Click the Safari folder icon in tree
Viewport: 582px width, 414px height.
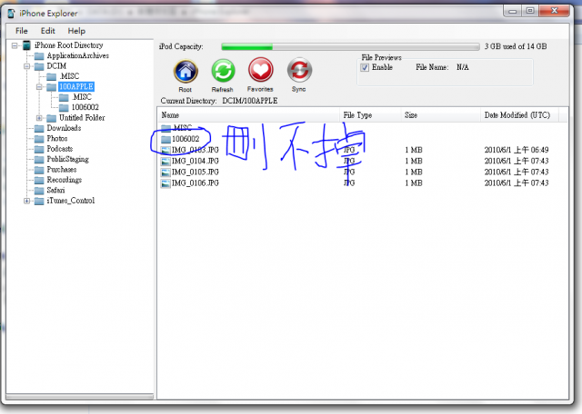click(39, 191)
